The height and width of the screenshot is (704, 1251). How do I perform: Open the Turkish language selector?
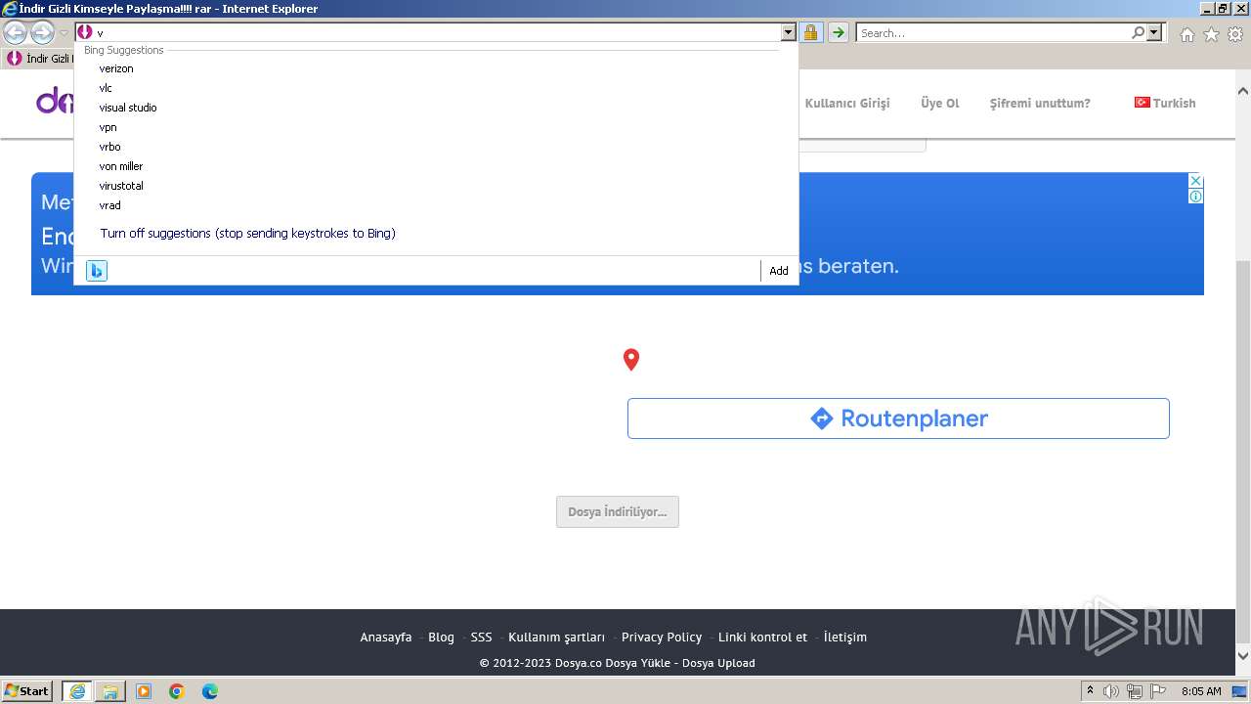[x=1165, y=103]
